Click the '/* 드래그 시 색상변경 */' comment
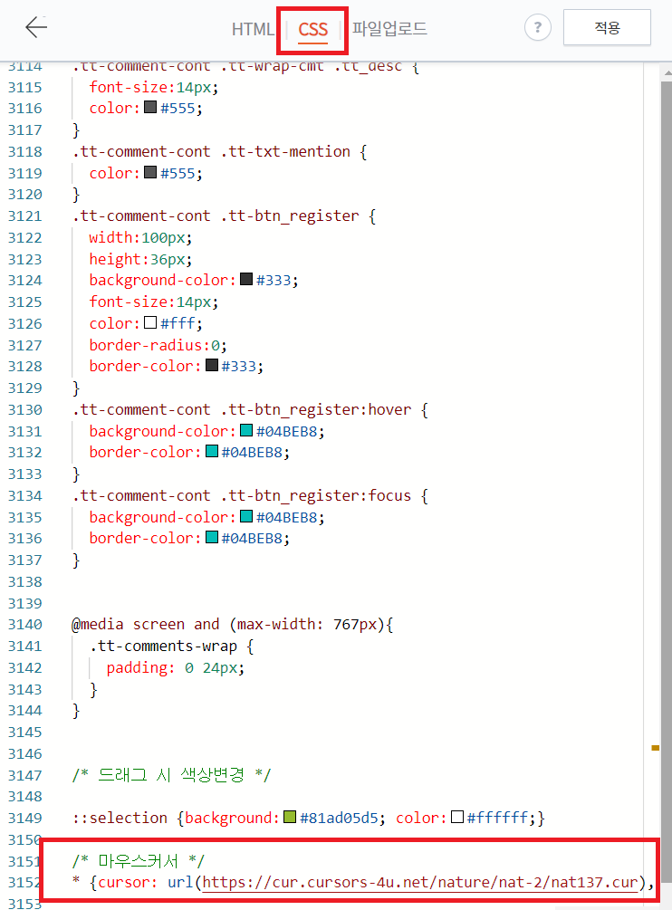The width and height of the screenshot is (672, 910). (171, 775)
